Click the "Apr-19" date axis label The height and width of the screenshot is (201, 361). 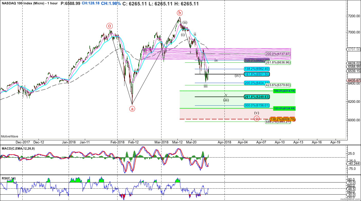click(335, 142)
